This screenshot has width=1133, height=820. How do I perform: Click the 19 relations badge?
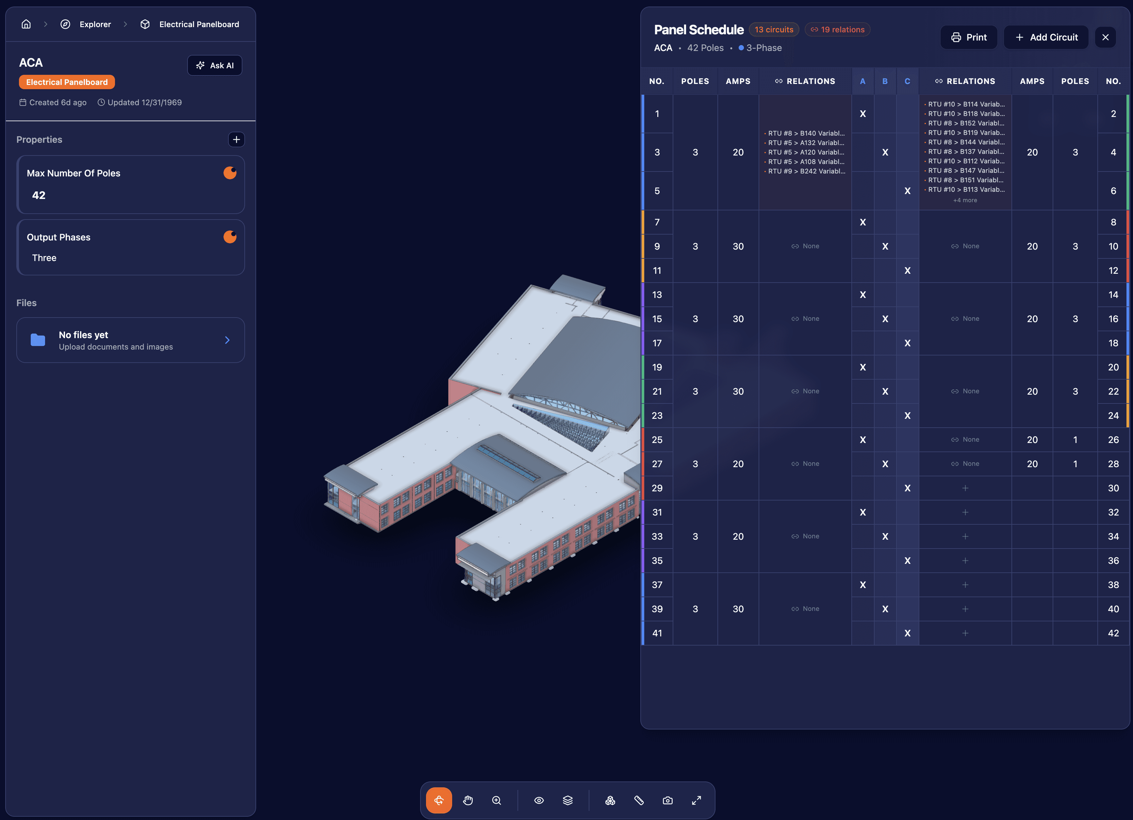click(x=837, y=29)
